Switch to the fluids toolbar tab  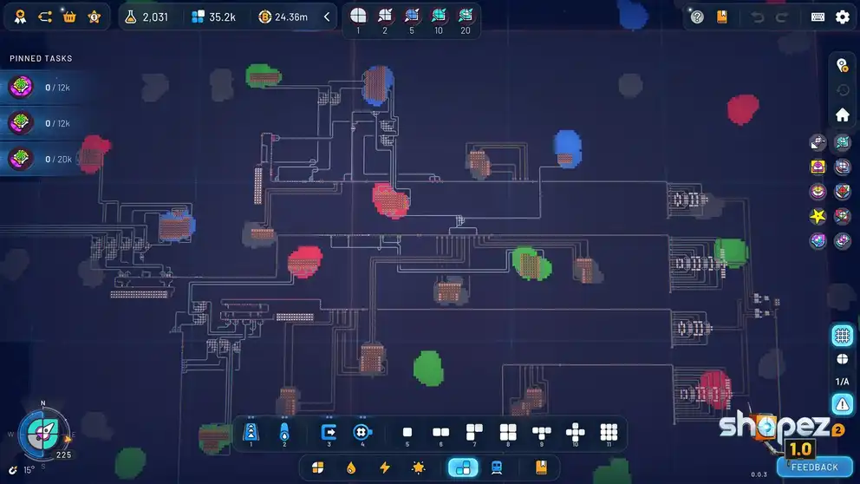pyautogui.click(x=351, y=468)
